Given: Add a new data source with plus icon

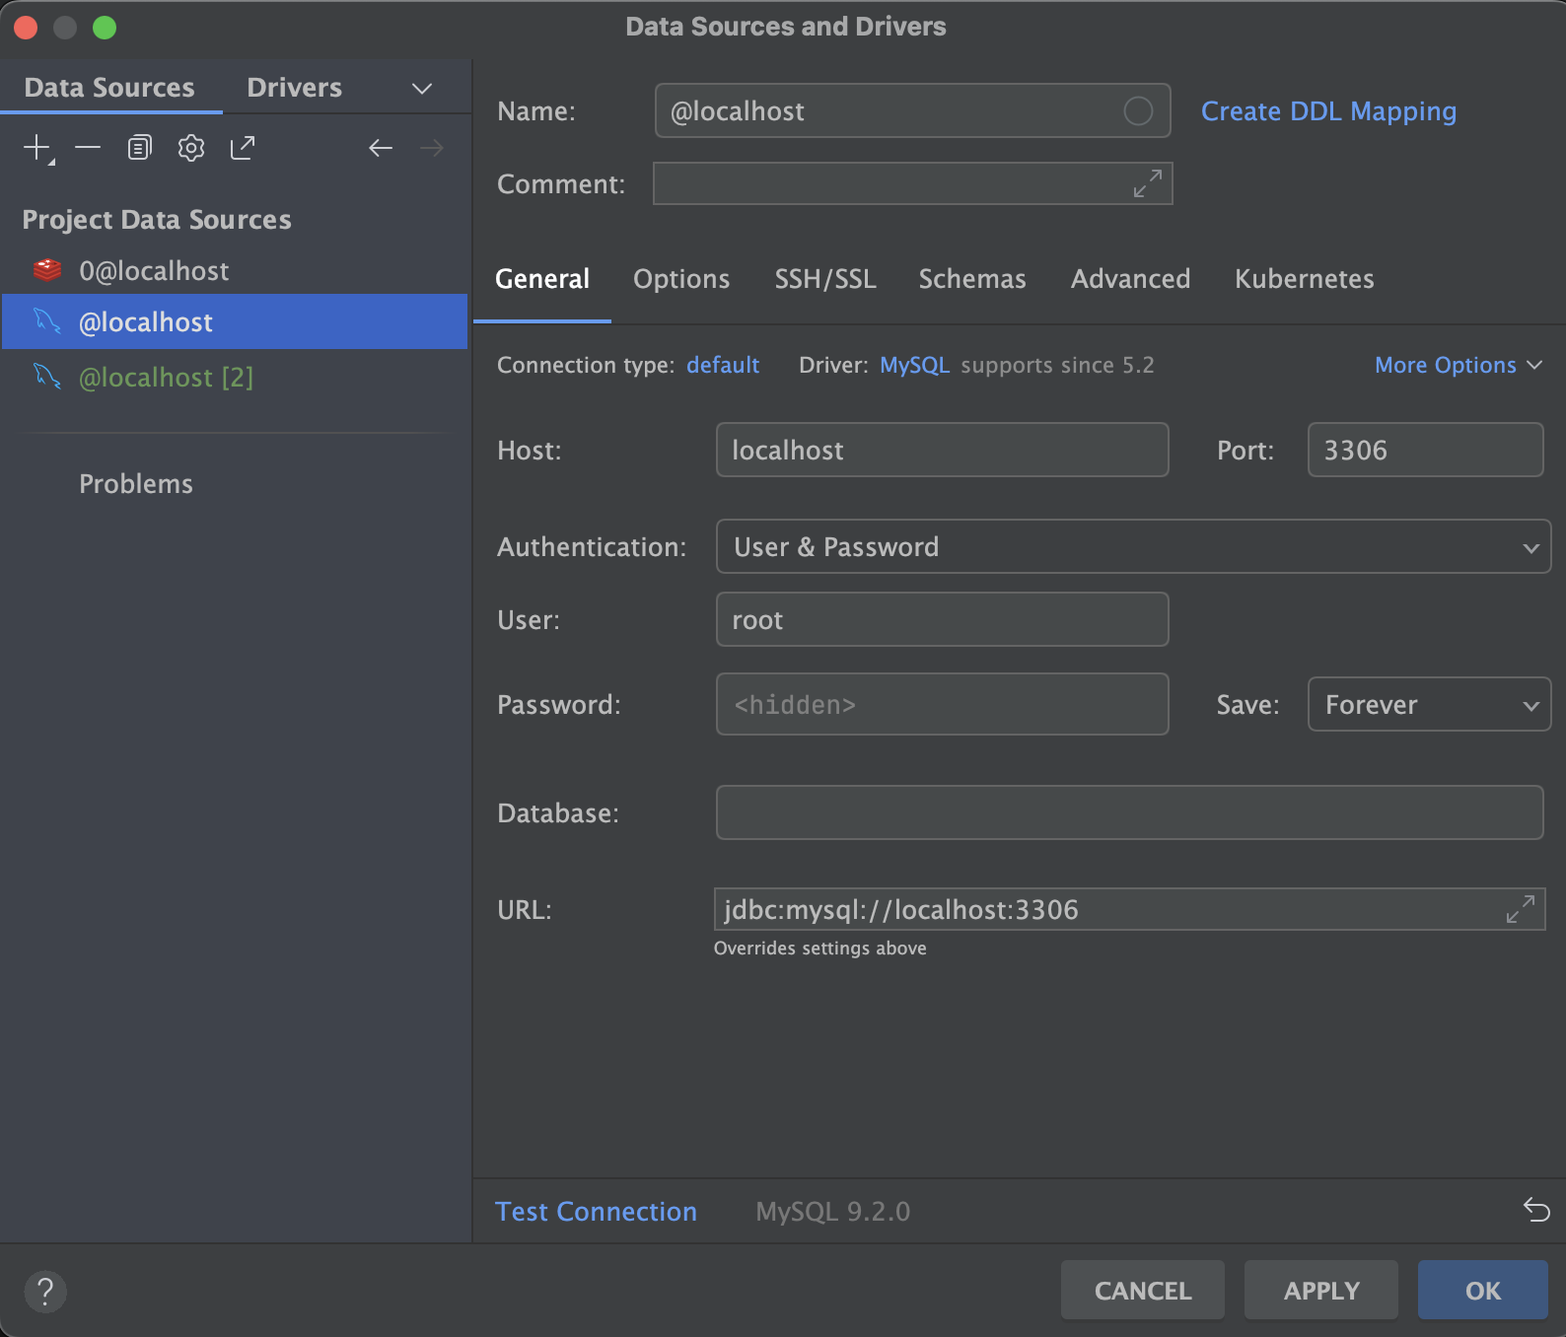Looking at the screenshot, I should [37, 148].
